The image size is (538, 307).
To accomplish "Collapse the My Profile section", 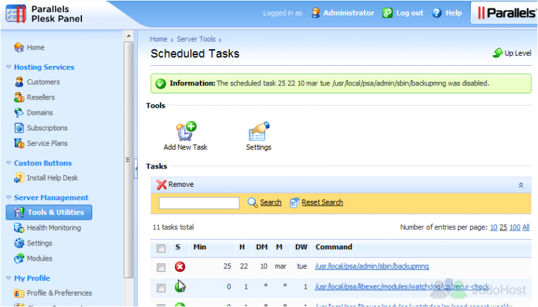I will (9, 278).
